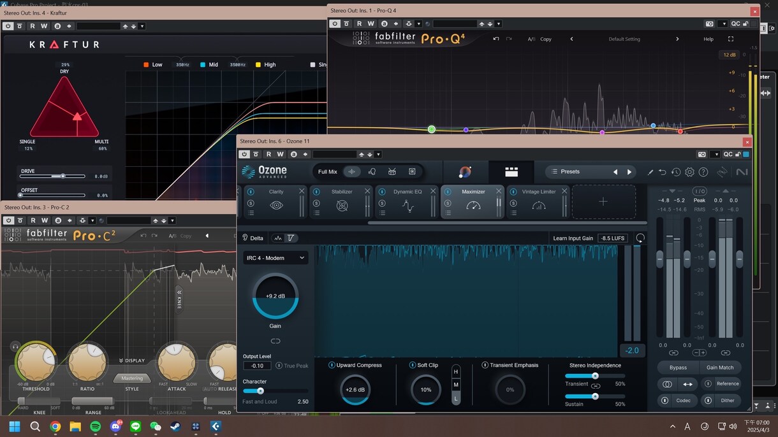Open Steam from the taskbar
The image size is (778, 437).
click(x=175, y=426)
